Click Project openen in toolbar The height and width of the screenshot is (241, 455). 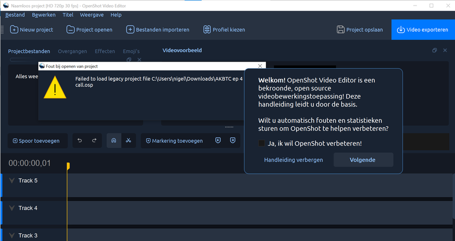coord(89,30)
